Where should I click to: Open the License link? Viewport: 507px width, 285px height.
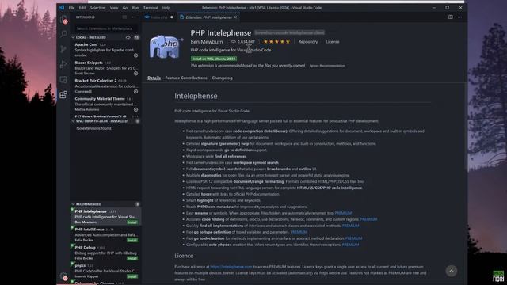pos(333,42)
